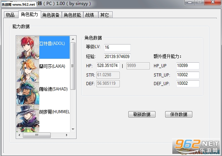Open the 角色技能 tab
Image resolution: width=222 pixels, height=156 pixels.
pyautogui.click(x=72, y=15)
